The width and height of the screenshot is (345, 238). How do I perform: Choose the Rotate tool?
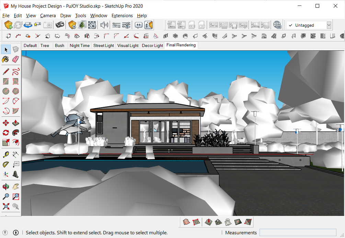coord(6,132)
